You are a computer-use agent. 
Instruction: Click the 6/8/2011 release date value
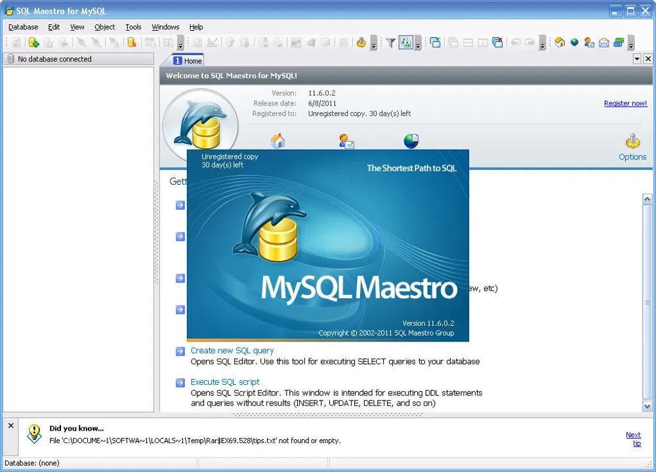click(x=322, y=104)
